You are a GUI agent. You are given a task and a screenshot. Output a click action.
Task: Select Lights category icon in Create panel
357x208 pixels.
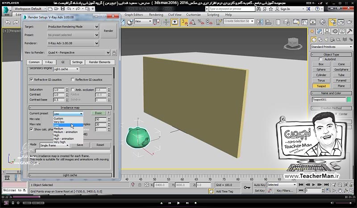(x=326, y=40)
